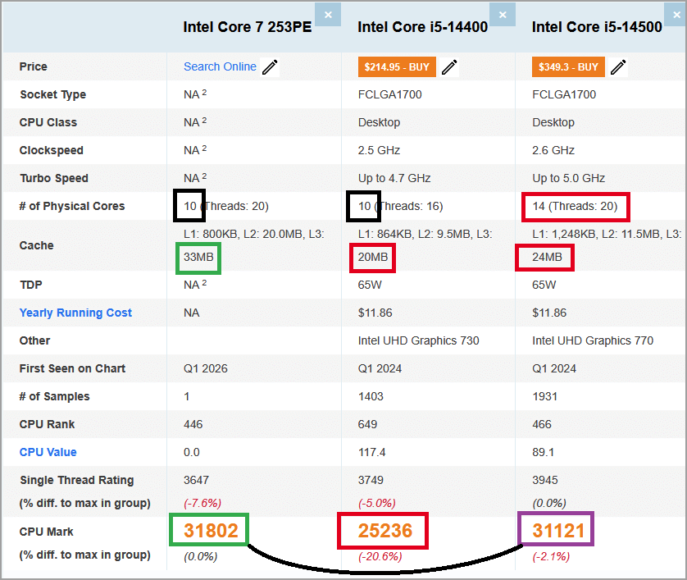Follow the CPU Value link
687x580 pixels.
point(48,452)
